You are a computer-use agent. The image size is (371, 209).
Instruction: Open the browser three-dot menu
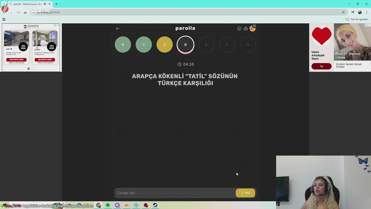(367, 12)
